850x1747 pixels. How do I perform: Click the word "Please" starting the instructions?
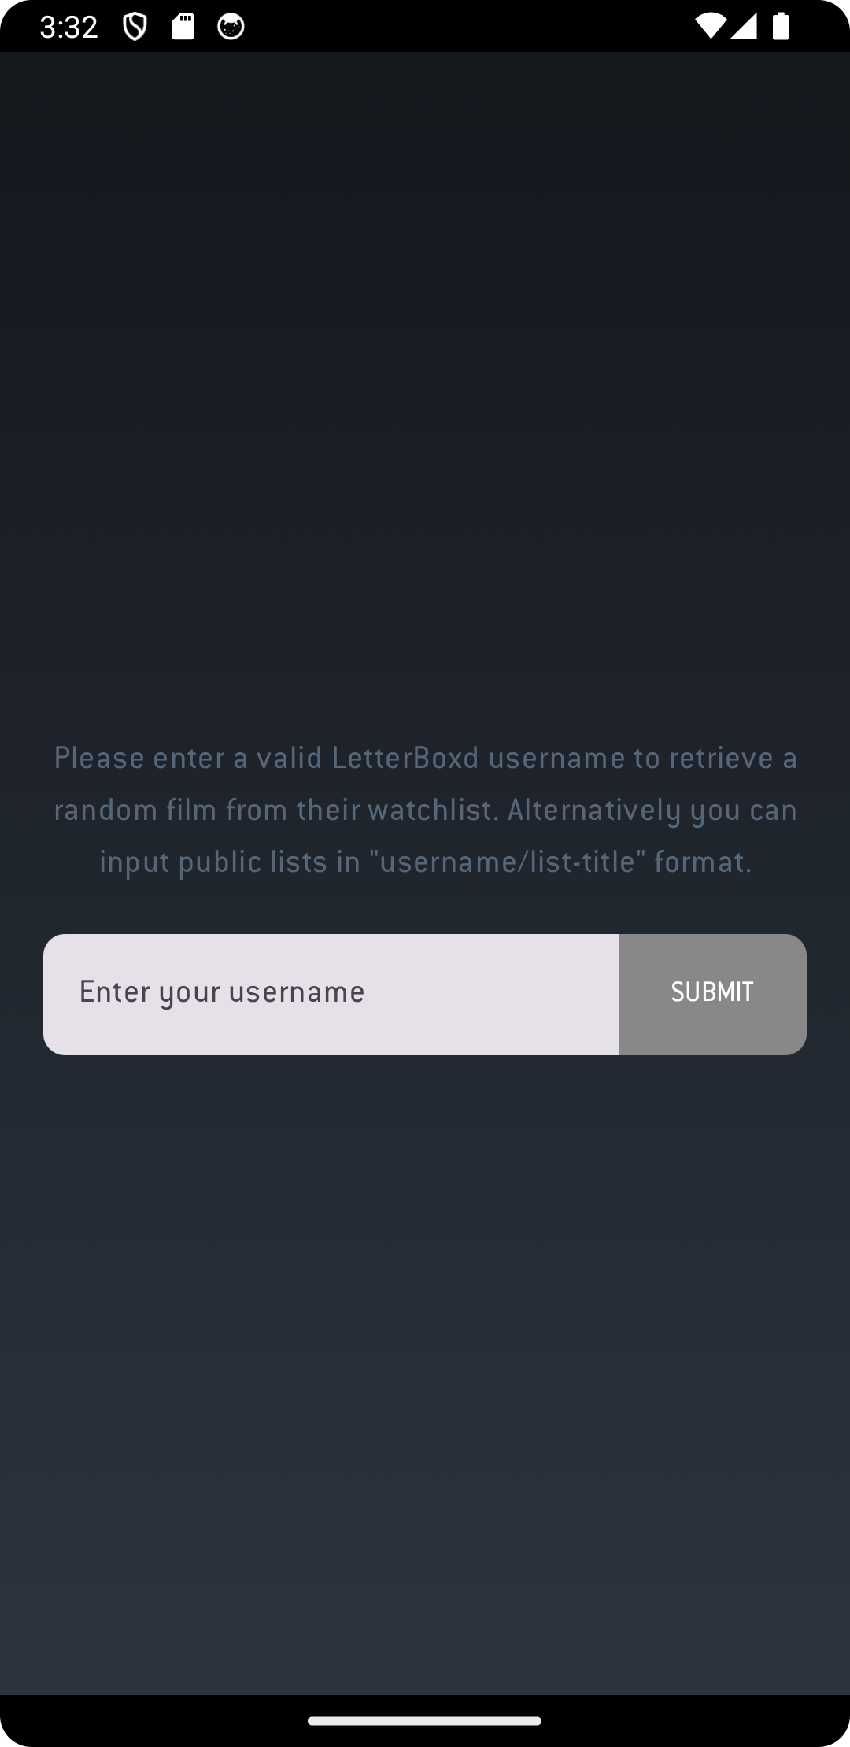99,758
